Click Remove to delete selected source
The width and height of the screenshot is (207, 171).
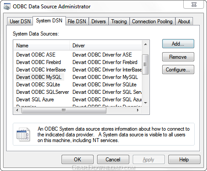tap(178, 57)
